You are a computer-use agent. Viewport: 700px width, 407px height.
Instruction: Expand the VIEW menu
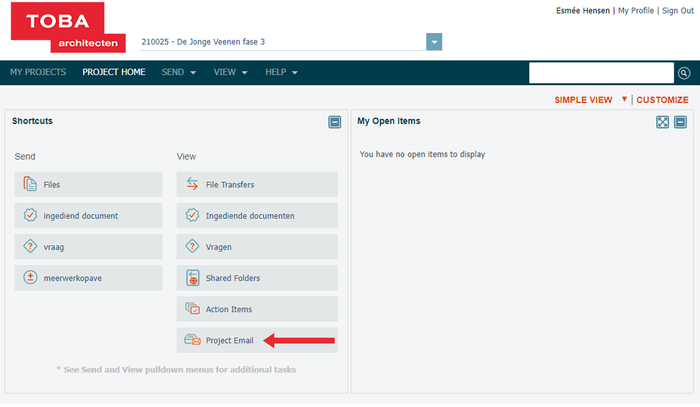coord(230,72)
